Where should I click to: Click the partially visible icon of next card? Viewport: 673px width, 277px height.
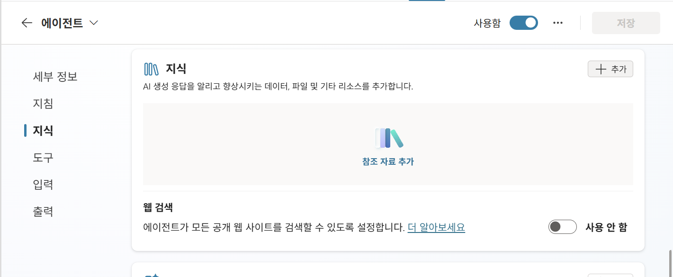pos(153,275)
